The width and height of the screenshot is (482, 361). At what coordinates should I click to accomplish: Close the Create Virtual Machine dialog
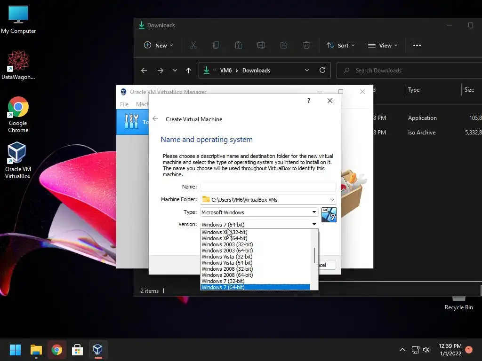330,101
